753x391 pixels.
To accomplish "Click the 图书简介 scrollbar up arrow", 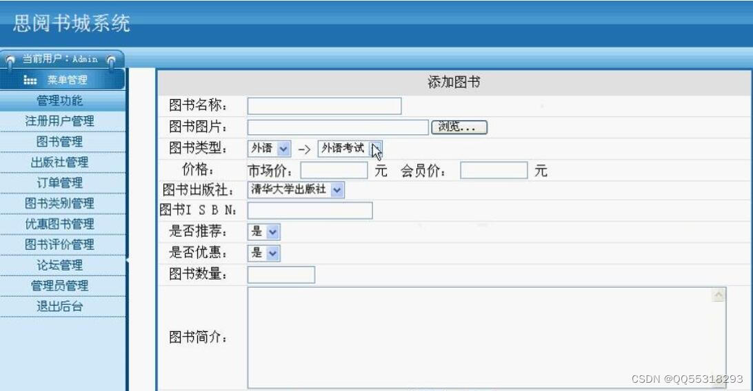I will pyautogui.click(x=719, y=295).
